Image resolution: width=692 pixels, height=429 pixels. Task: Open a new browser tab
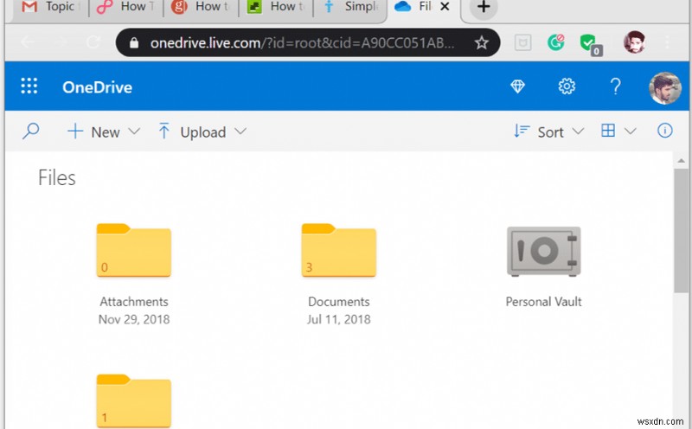click(484, 7)
